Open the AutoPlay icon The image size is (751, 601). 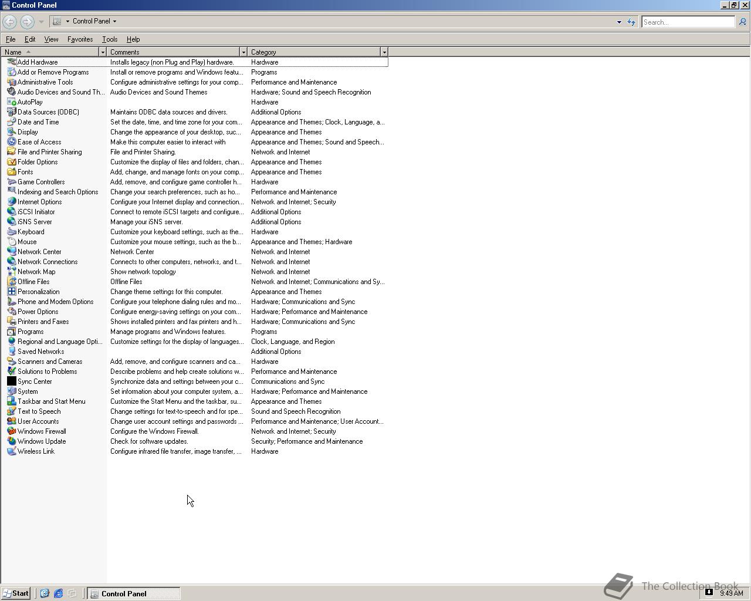tap(11, 102)
